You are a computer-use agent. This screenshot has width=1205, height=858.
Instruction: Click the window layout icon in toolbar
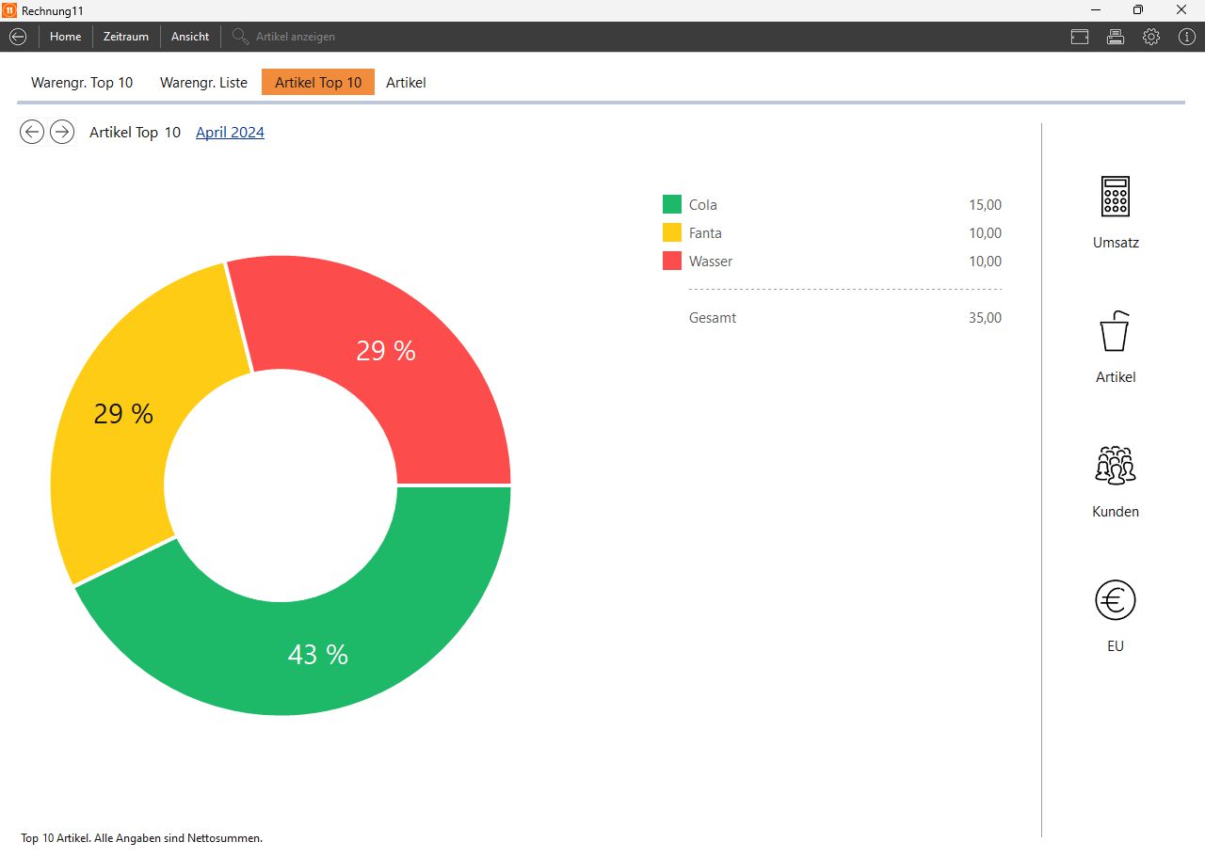tap(1080, 37)
